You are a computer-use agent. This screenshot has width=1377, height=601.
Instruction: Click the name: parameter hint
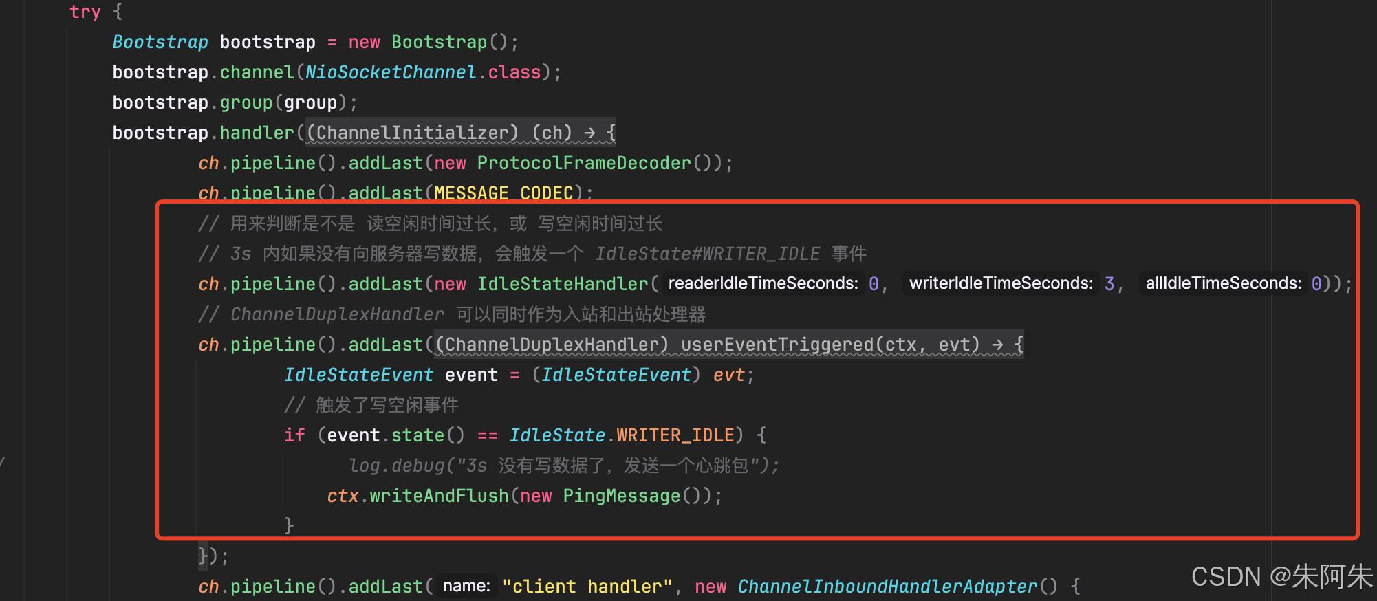click(466, 586)
